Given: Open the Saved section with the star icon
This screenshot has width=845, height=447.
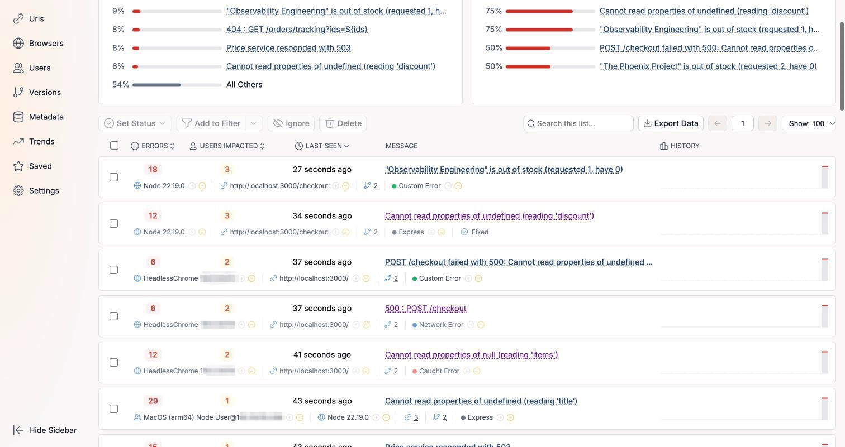Looking at the screenshot, I should click(32, 166).
